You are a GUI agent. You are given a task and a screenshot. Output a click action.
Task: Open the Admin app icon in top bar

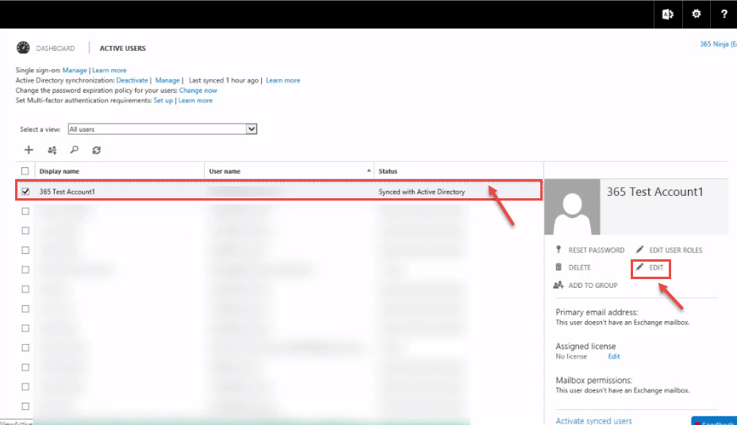click(667, 14)
